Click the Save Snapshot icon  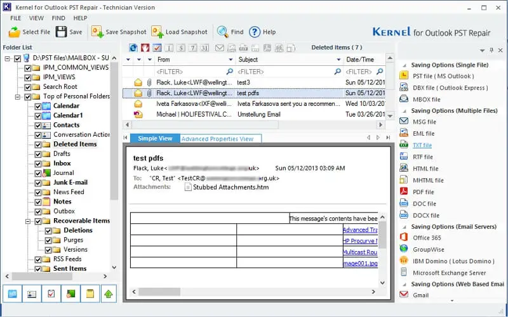tap(97, 32)
